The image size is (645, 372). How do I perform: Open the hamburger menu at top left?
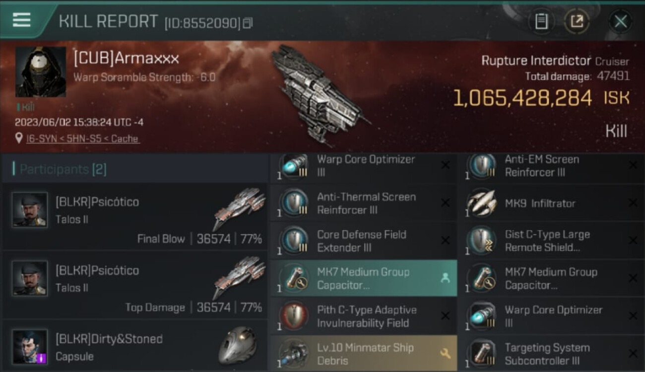pyautogui.click(x=22, y=20)
